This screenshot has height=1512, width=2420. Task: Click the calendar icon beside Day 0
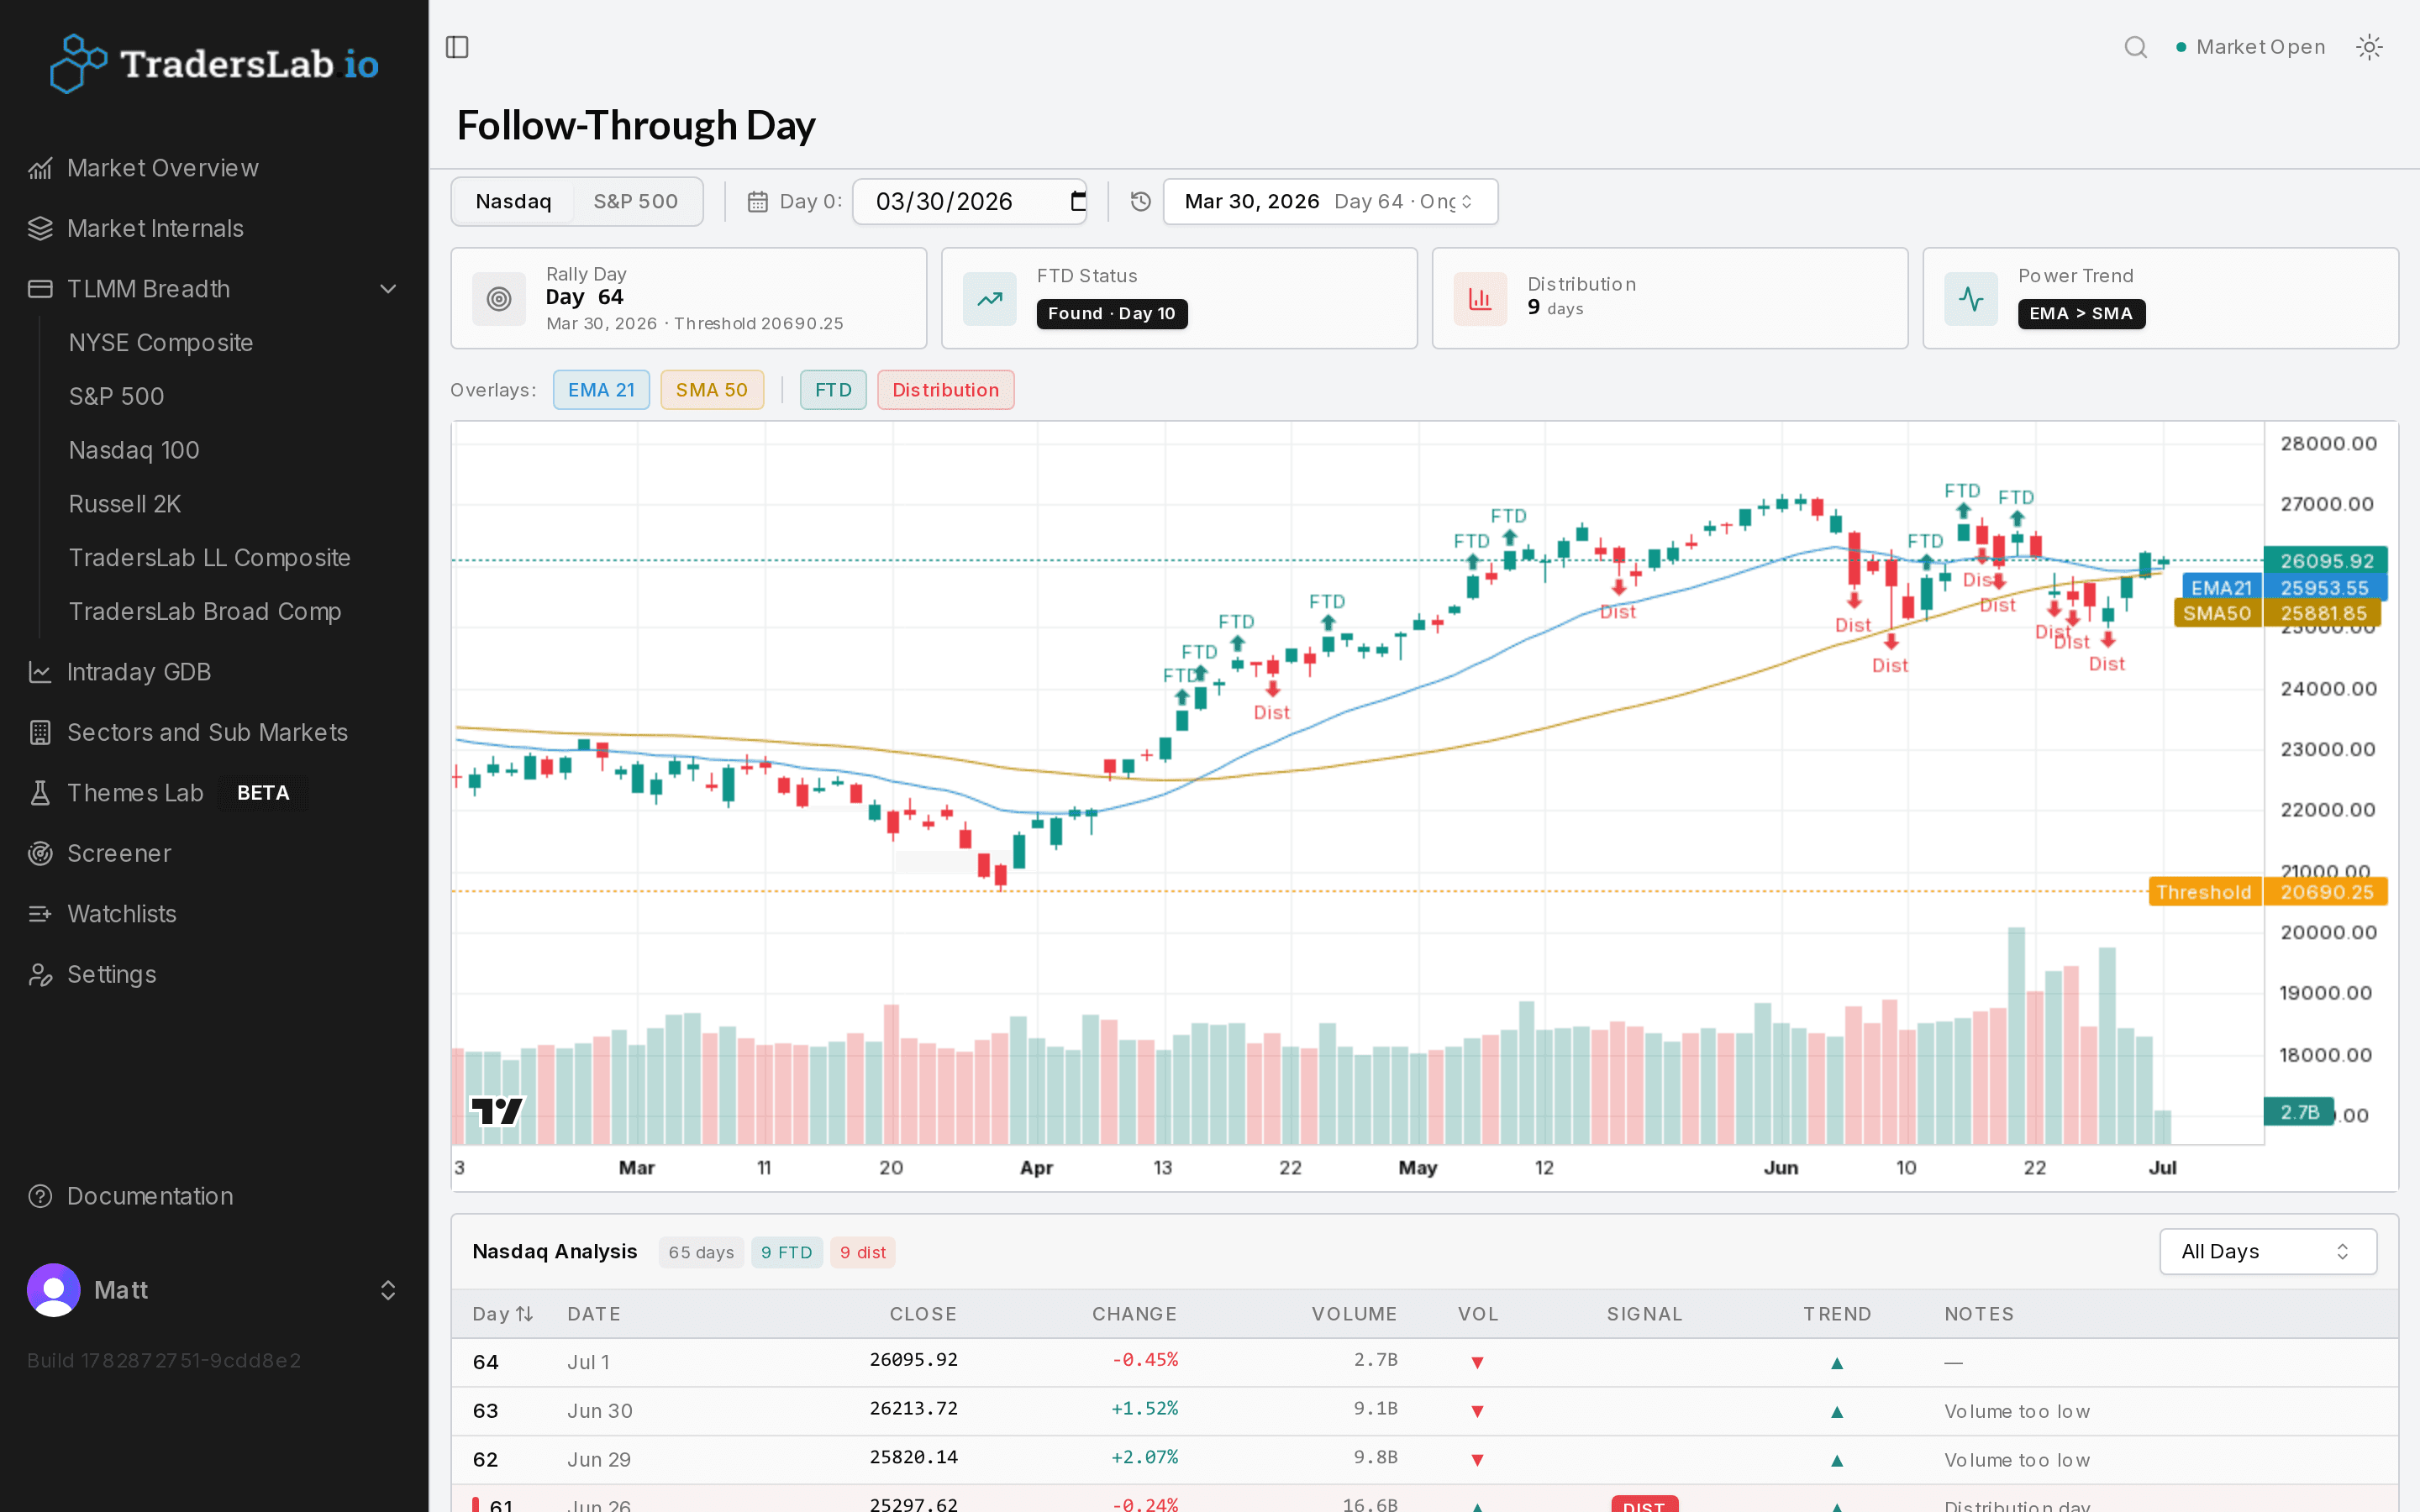pos(758,202)
